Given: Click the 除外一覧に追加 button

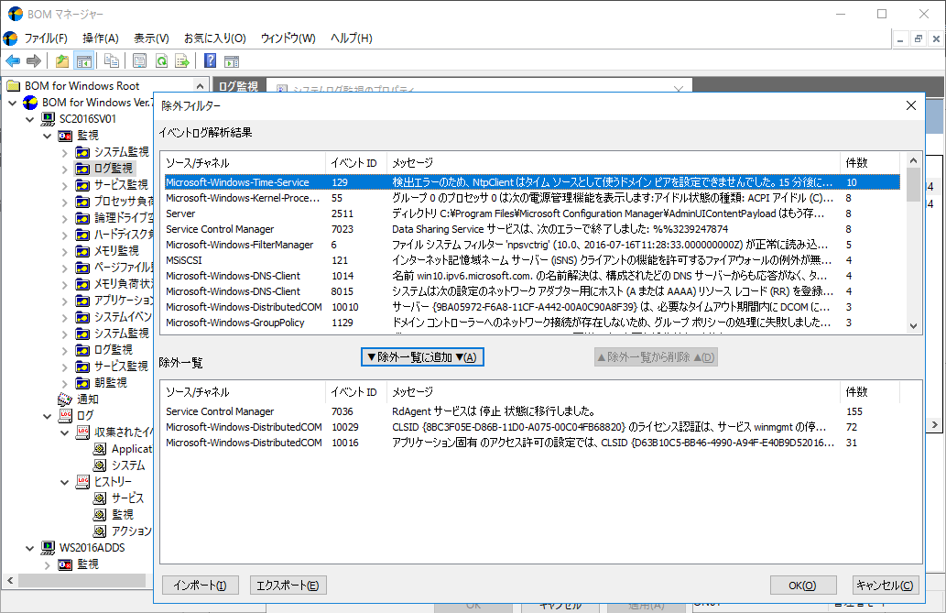Looking at the screenshot, I should [x=422, y=357].
